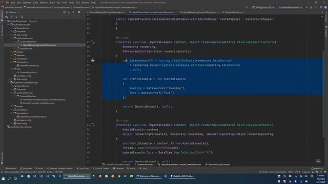The width and height of the screenshot is (328, 184).
Task: Switch to HybridRenderingContentsResolver.cs editor tab
Action: pyautogui.click(x=199, y=12)
